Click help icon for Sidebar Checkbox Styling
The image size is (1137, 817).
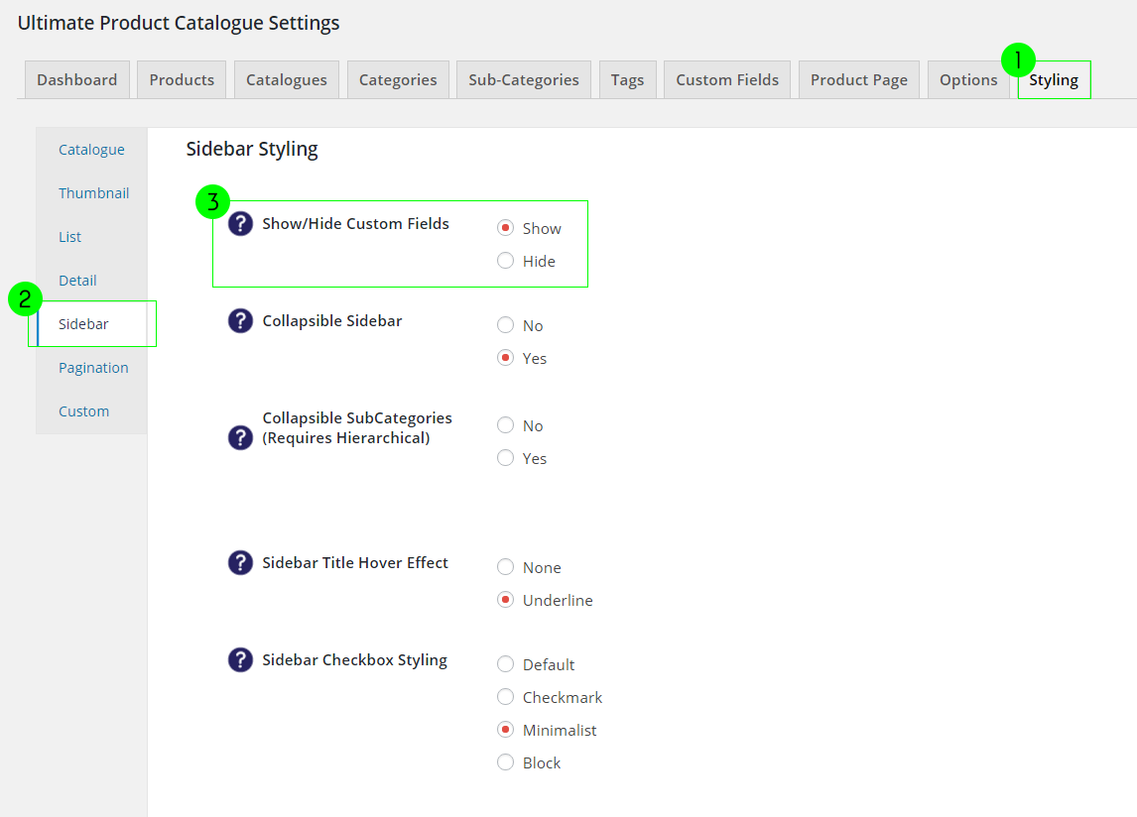(x=240, y=660)
